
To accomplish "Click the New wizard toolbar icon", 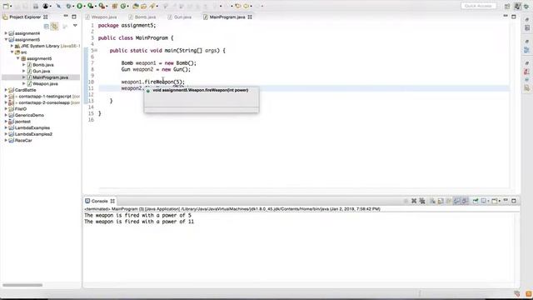I will pos(6,6).
